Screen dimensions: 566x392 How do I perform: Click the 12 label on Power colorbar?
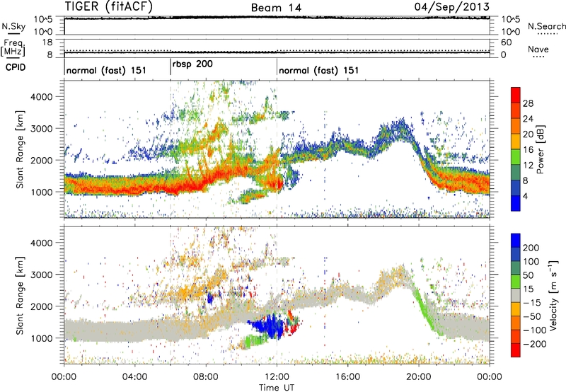point(528,166)
